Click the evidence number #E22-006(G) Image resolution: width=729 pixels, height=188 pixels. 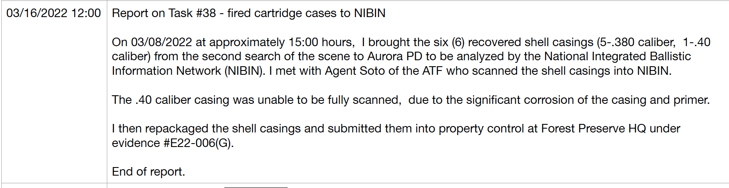(x=198, y=143)
